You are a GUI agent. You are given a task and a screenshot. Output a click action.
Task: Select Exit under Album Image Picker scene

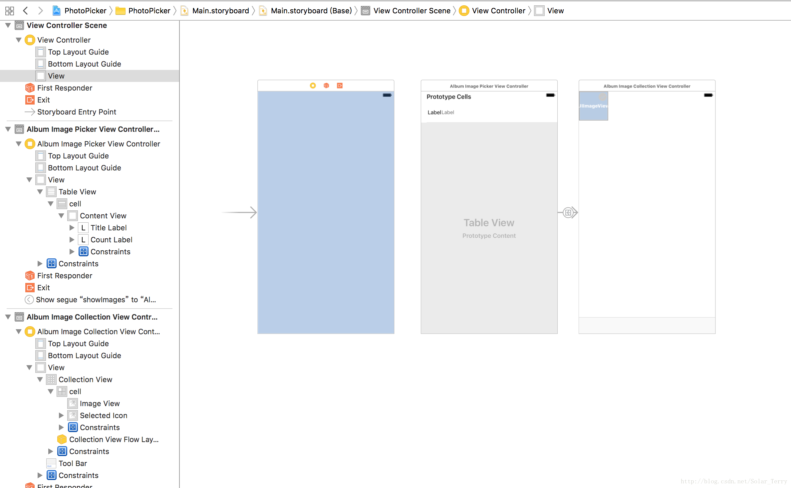[38, 288]
